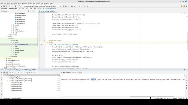
Task: Expand the console folder in project tree
Action: pos(12,25)
